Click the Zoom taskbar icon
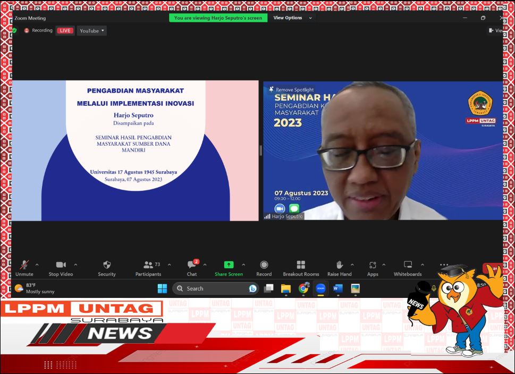515x374 pixels. click(320, 288)
